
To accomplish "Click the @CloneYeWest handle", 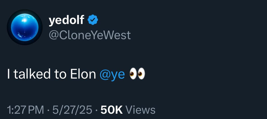I will coord(90,35).
